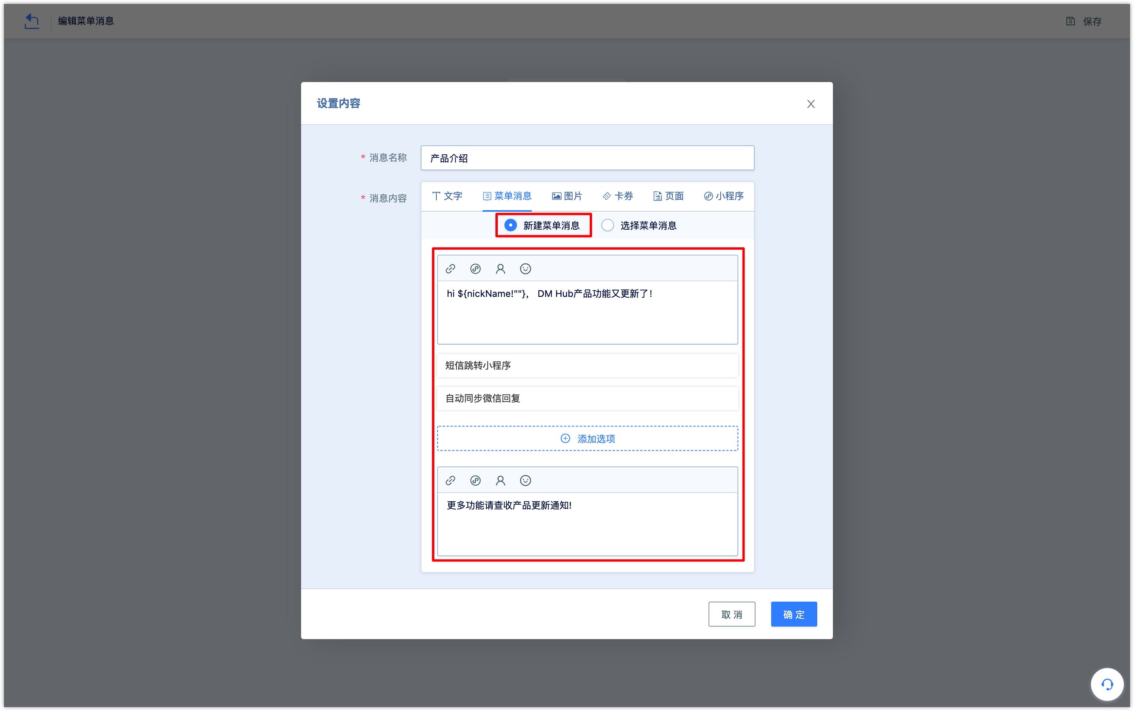Switch to the 图片 tab
Screen dimensions: 1134x711
click(x=567, y=196)
